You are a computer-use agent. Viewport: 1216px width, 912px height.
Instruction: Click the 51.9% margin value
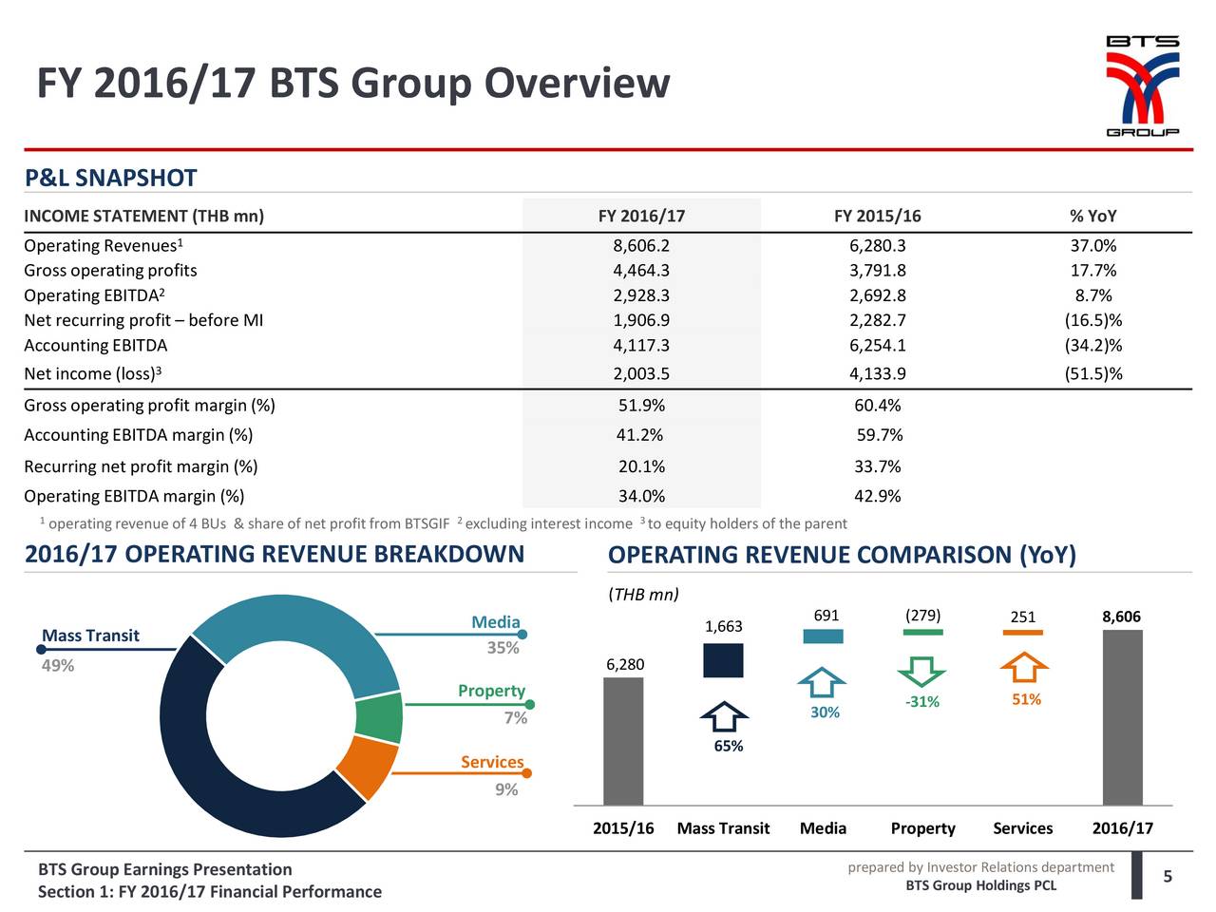coord(641,406)
